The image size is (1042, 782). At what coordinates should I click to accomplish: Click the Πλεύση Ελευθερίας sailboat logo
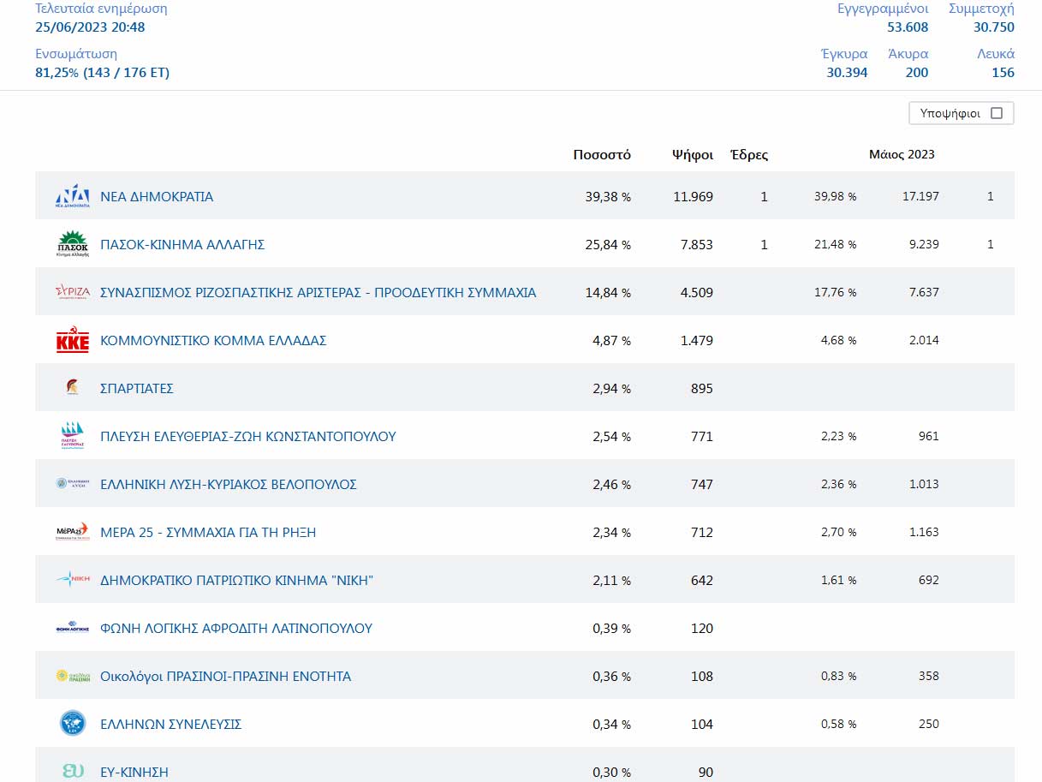[x=73, y=436]
